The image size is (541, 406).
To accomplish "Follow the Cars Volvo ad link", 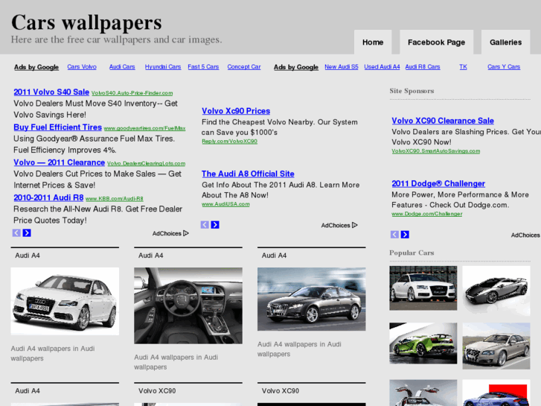I will pos(82,67).
